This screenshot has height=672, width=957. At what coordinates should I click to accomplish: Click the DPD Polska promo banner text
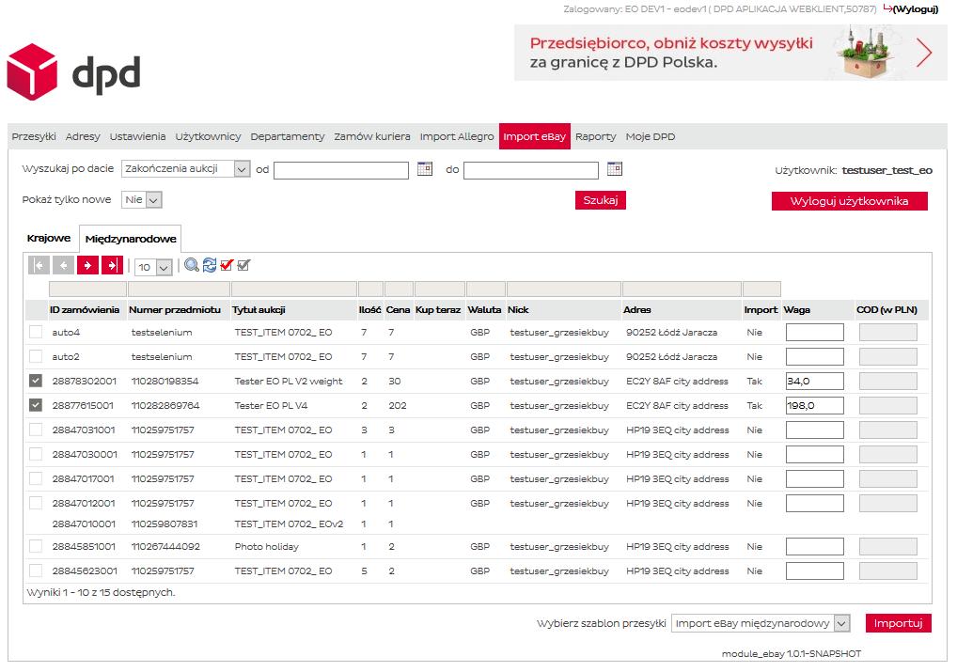point(671,53)
